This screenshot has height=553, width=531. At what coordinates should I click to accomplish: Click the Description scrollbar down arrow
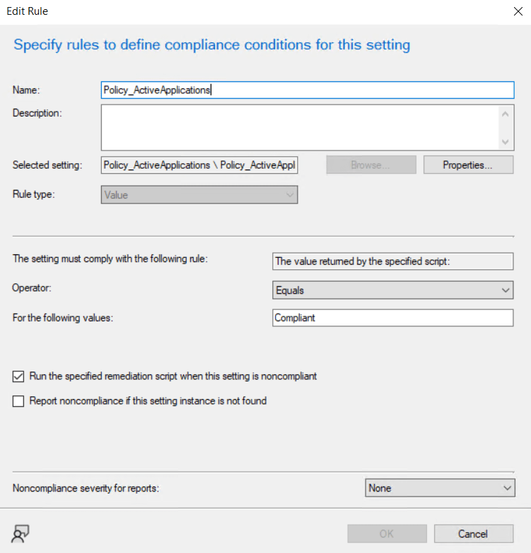[x=506, y=142]
